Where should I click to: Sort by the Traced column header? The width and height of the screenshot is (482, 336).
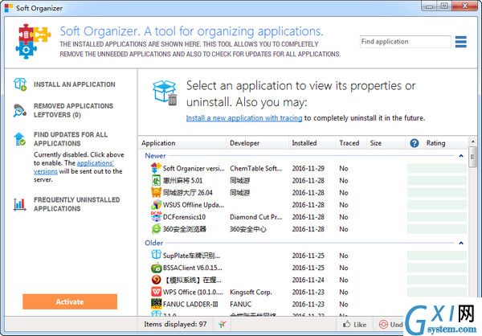pos(349,143)
